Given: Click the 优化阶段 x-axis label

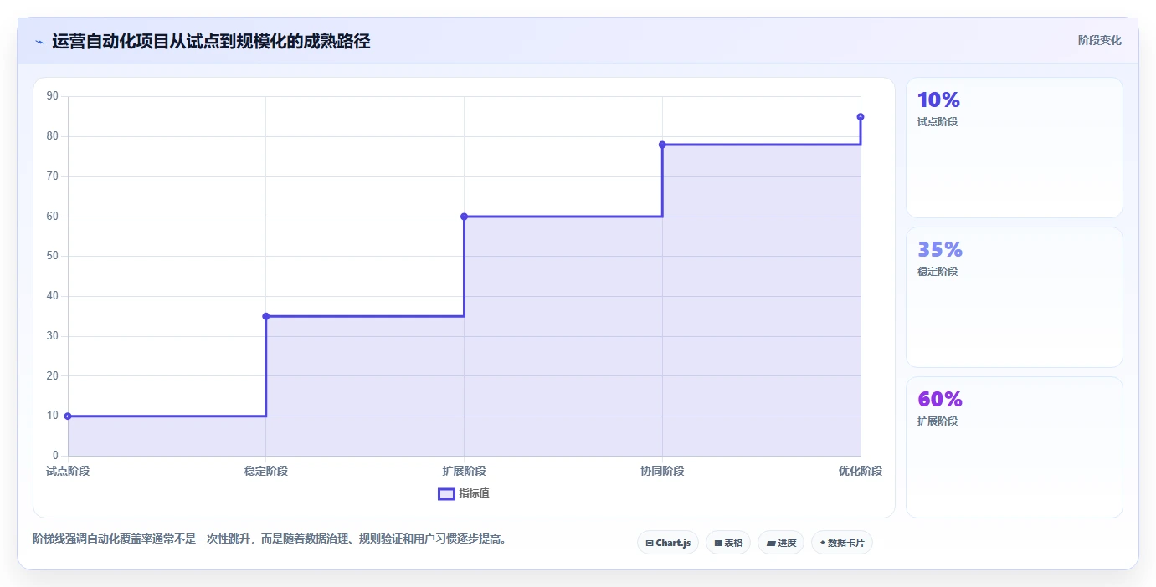Looking at the screenshot, I should [861, 471].
